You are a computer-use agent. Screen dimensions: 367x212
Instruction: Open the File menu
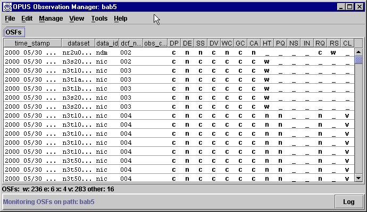10,19
